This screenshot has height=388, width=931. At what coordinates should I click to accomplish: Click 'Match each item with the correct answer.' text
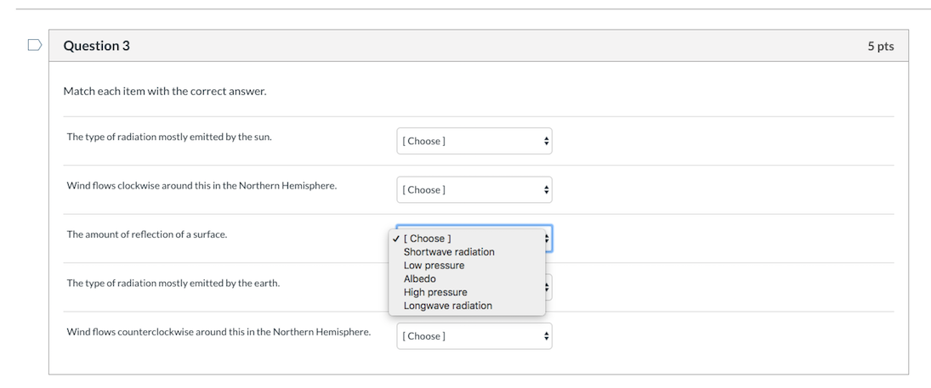point(165,92)
